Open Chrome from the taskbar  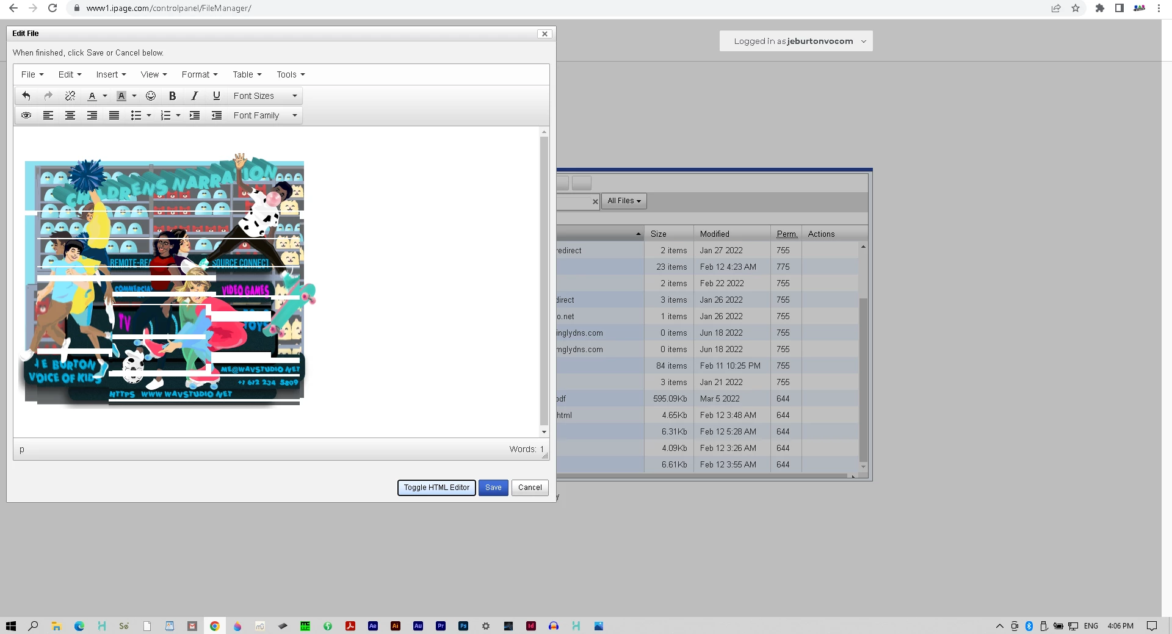click(214, 626)
